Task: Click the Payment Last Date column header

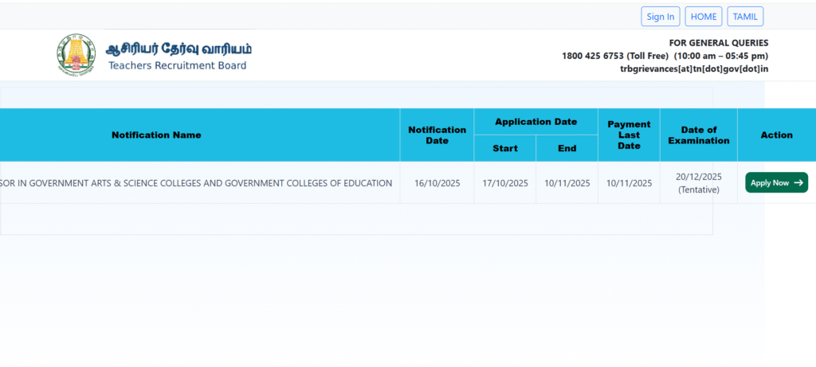Action: click(629, 135)
